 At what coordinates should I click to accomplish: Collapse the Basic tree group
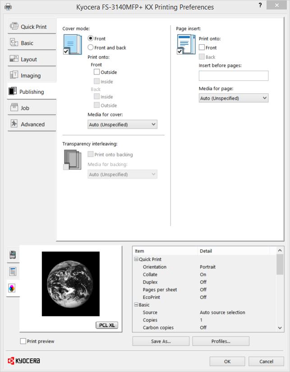[136, 305]
